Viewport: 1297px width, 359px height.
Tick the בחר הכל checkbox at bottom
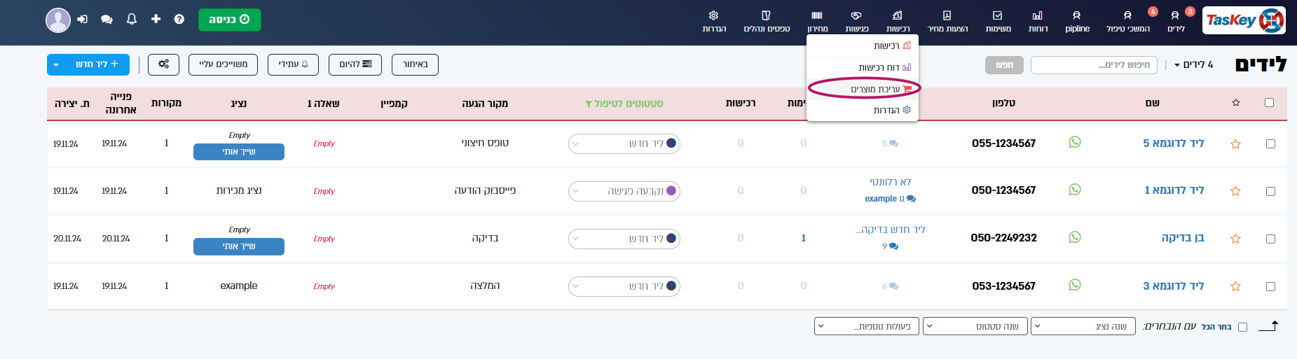1242,327
